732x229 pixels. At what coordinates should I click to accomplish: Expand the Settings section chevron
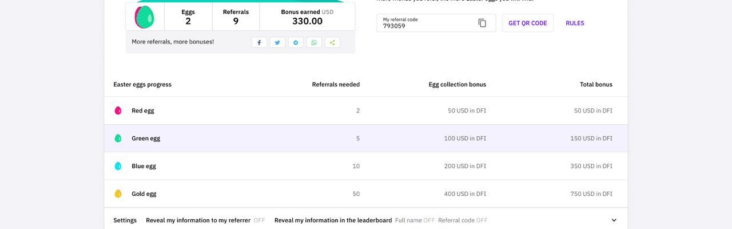(x=614, y=220)
